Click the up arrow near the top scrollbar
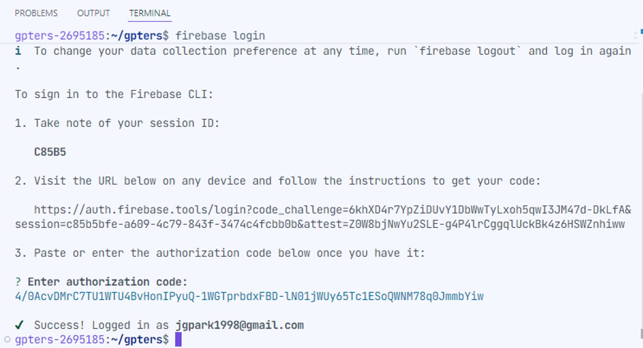Screen dimensions: 643x348 (635, 33)
